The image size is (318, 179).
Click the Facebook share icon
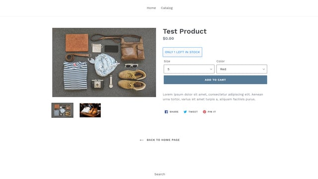tap(166, 112)
